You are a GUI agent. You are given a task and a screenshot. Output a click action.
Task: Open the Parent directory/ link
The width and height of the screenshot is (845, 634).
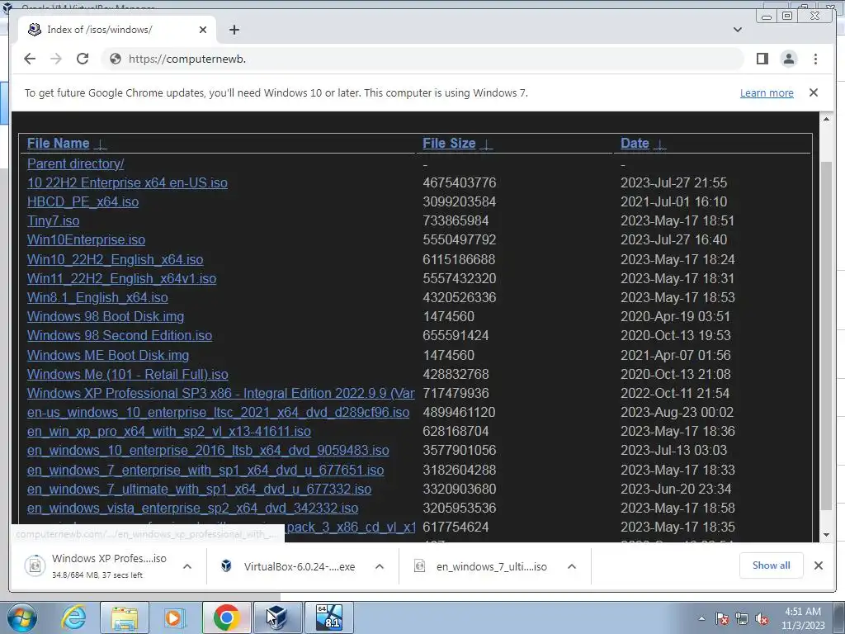(75, 164)
